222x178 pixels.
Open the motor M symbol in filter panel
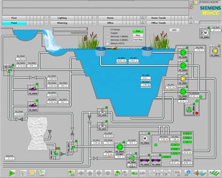pos(145,138)
